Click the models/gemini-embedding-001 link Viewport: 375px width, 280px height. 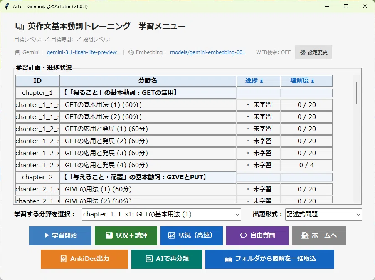pyautogui.click(x=207, y=52)
